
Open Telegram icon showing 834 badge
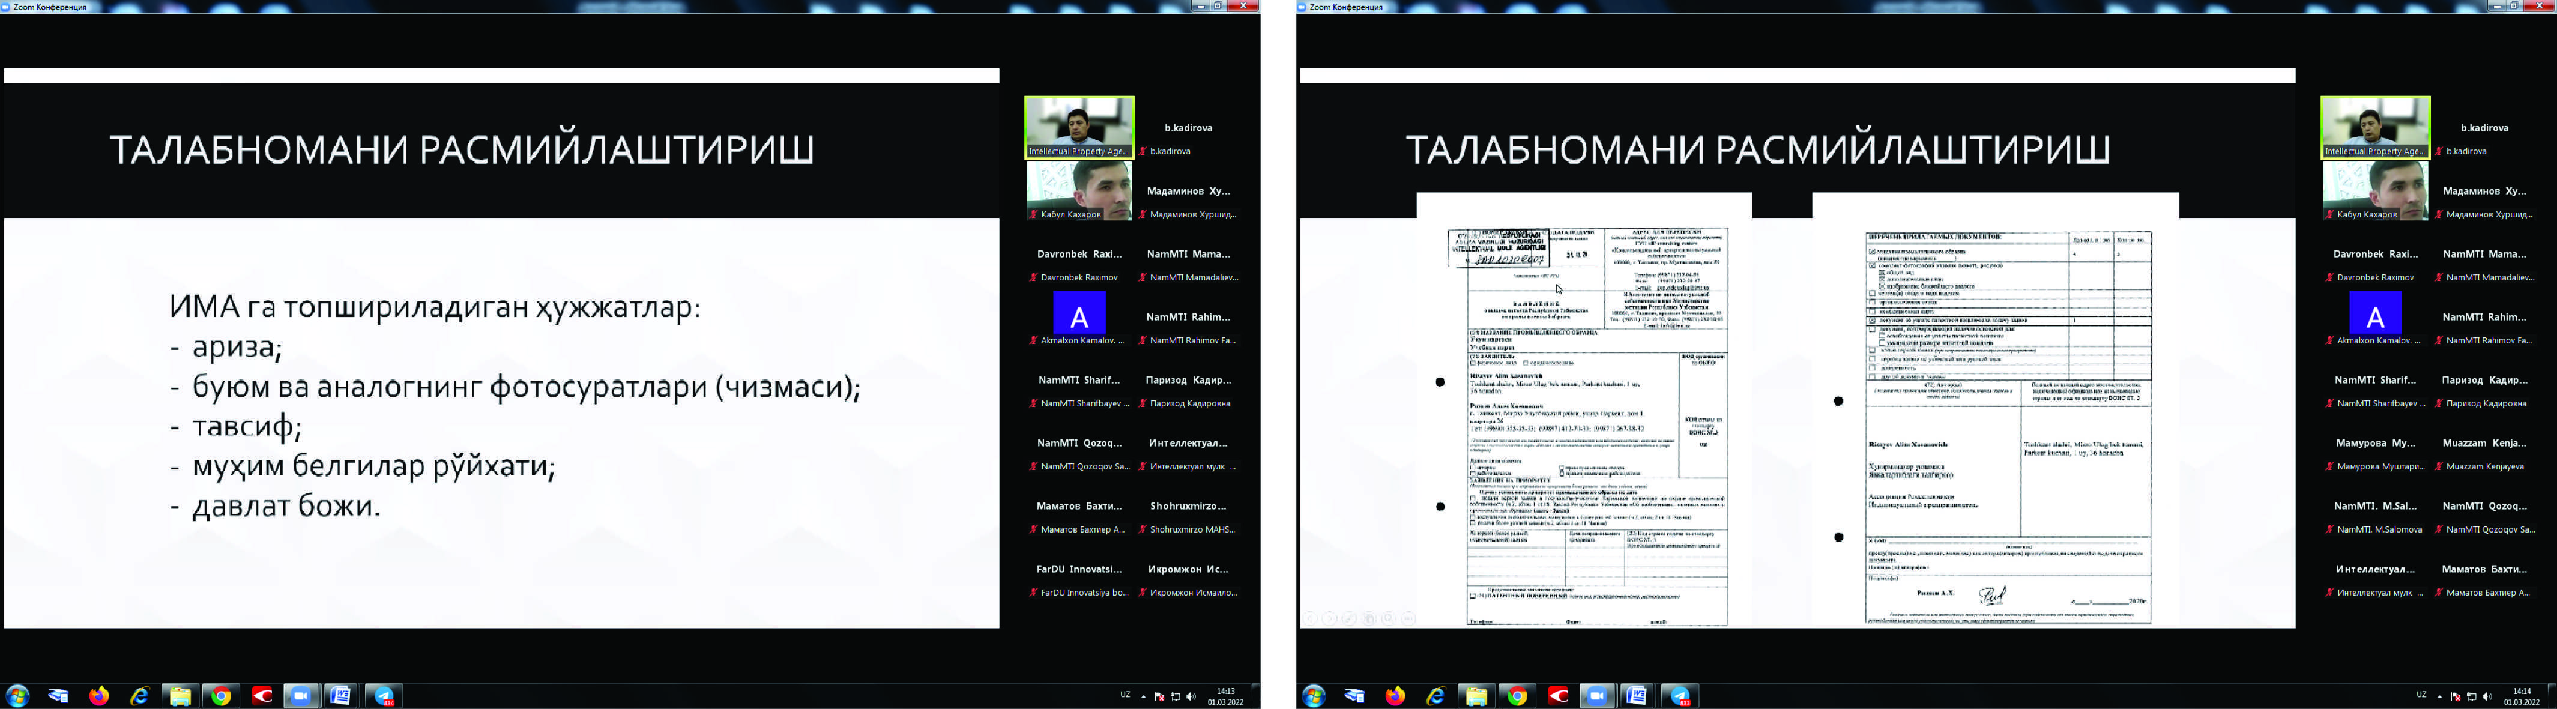tap(383, 696)
